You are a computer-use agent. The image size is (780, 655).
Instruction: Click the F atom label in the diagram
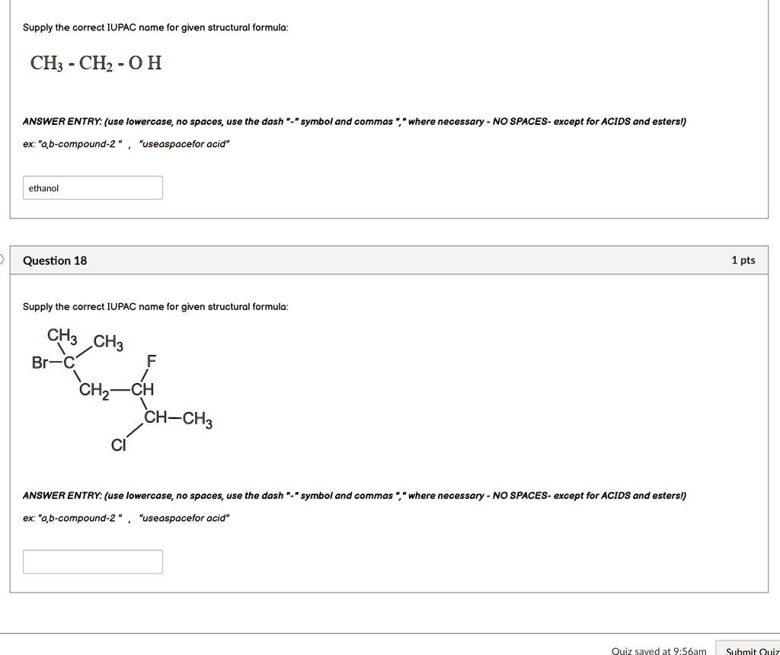pos(151,361)
